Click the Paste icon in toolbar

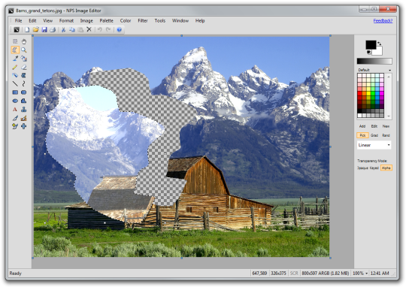click(x=80, y=29)
